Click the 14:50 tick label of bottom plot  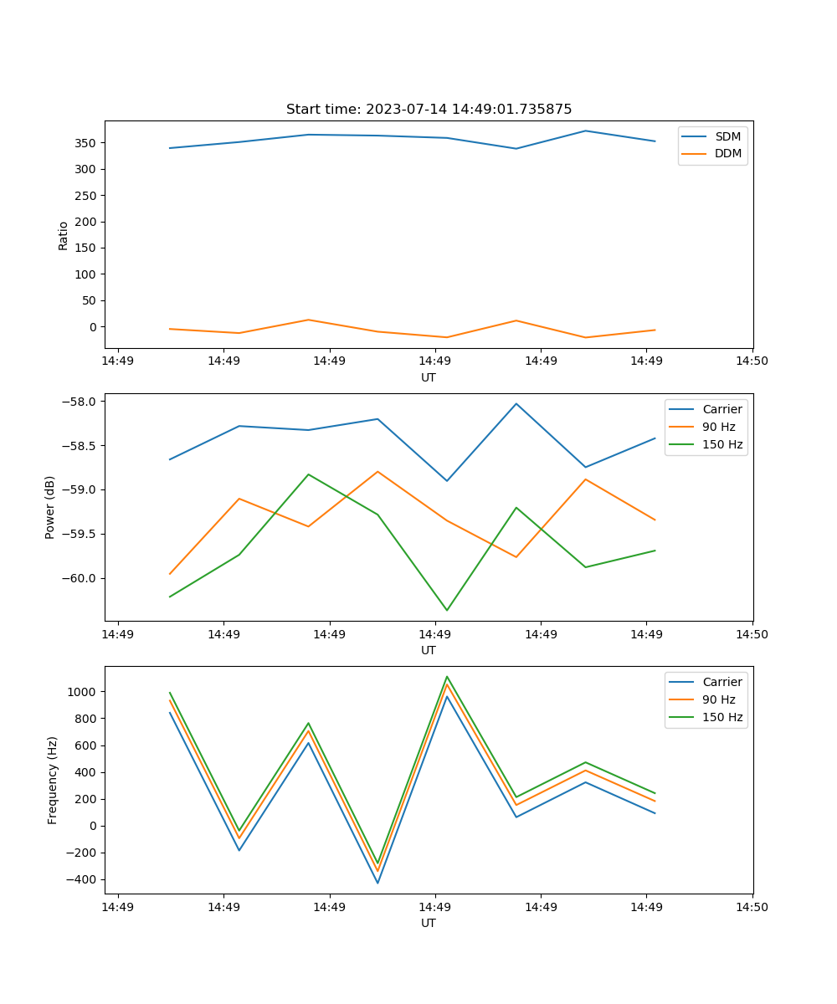coord(752,906)
